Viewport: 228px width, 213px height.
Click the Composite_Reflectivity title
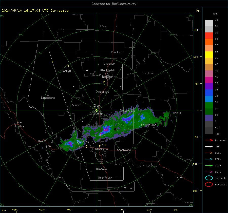coord(114,4)
